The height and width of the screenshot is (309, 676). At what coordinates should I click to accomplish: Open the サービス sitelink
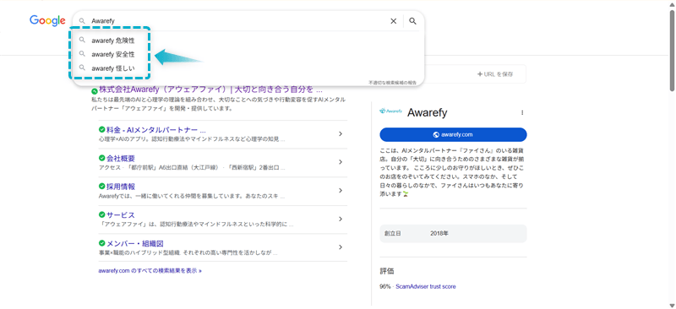[121, 215]
